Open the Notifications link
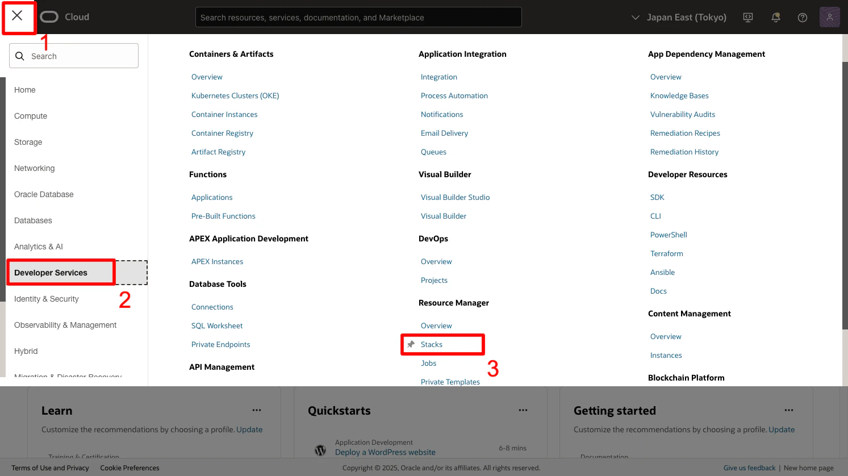 click(x=442, y=114)
